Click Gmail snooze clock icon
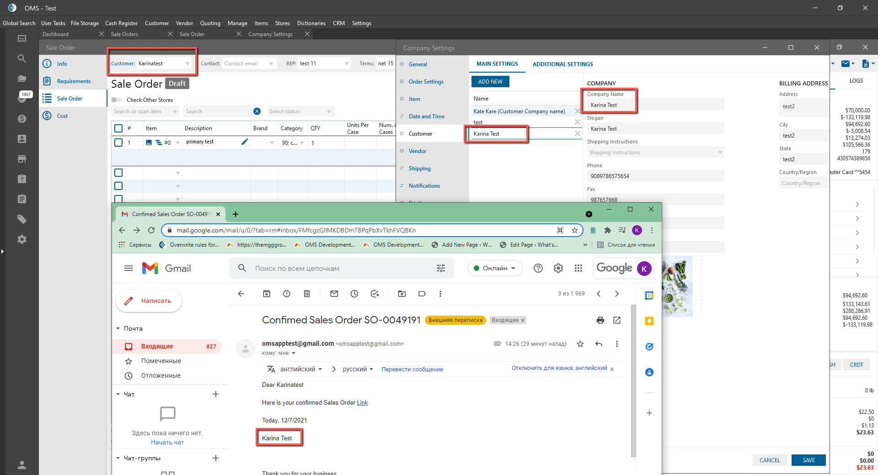878x475 pixels. point(354,294)
